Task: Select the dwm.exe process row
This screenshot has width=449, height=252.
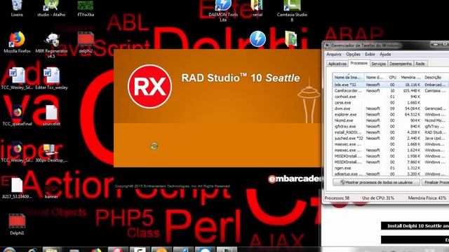Action: [391, 108]
